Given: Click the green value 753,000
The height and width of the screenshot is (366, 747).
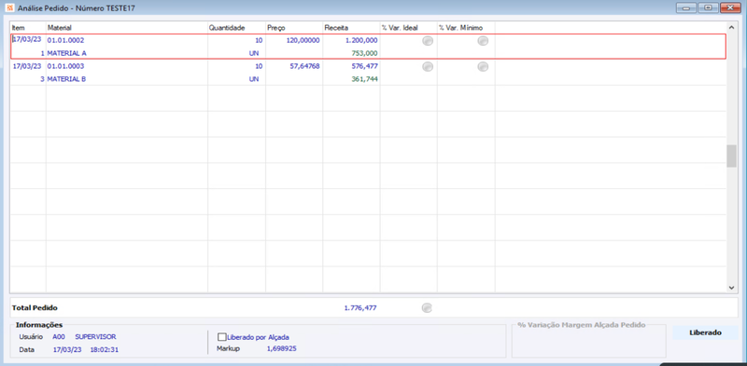Looking at the screenshot, I should tap(364, 53).
